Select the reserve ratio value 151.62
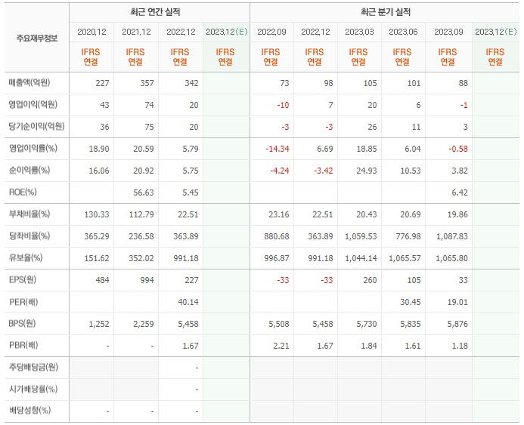 [x=97, y=258]
